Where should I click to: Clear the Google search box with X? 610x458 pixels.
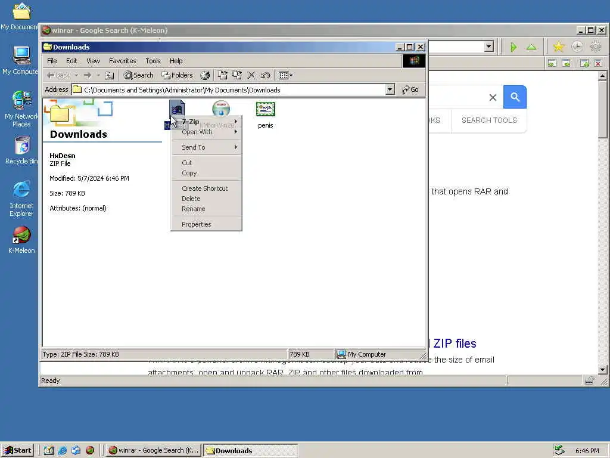coord(493,97)
